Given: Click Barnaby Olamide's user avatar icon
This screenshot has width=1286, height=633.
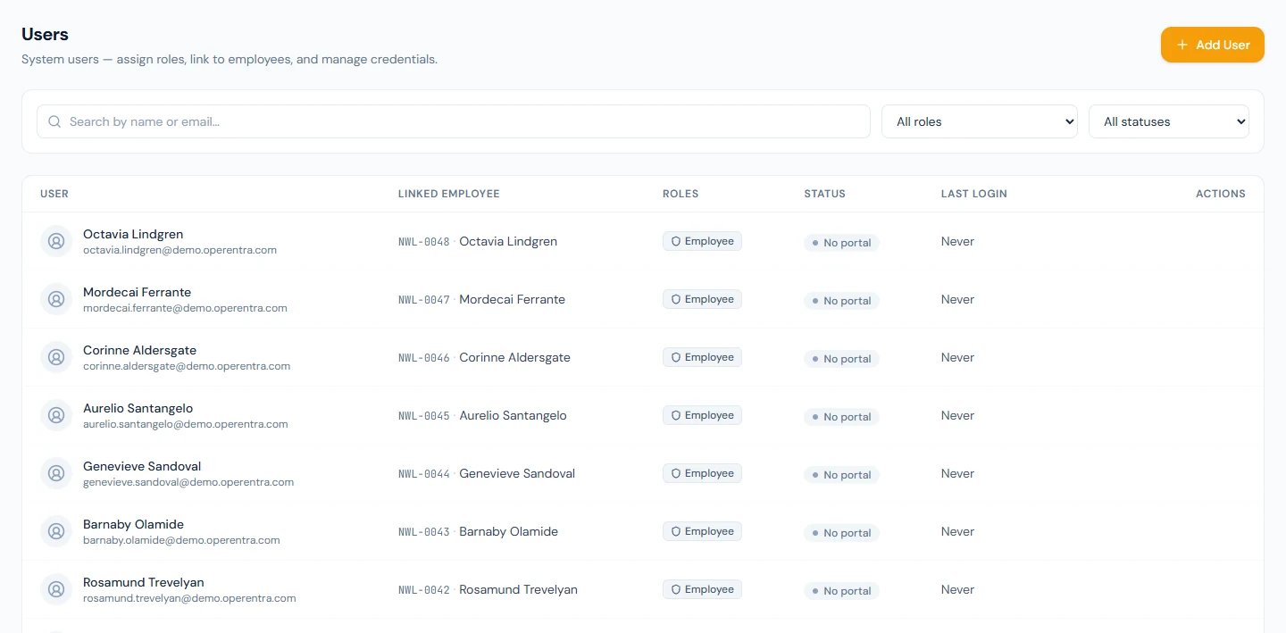Looking at the screenshot, I should (x=56, y=531).
